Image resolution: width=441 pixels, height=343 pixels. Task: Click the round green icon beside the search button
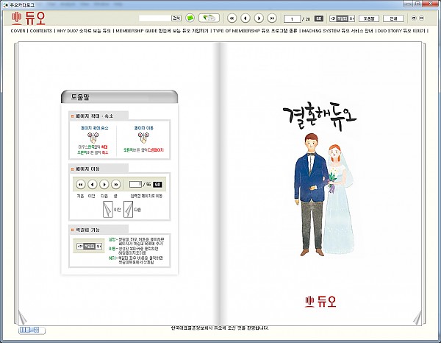pyautogui.click(x=190, y=18)
